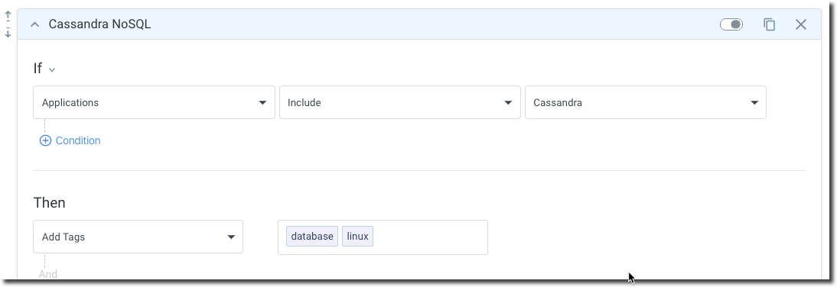Duplicate the Cassandra NoSQL rule
This screenshot has width=837, height=287.
pos(769,24)
